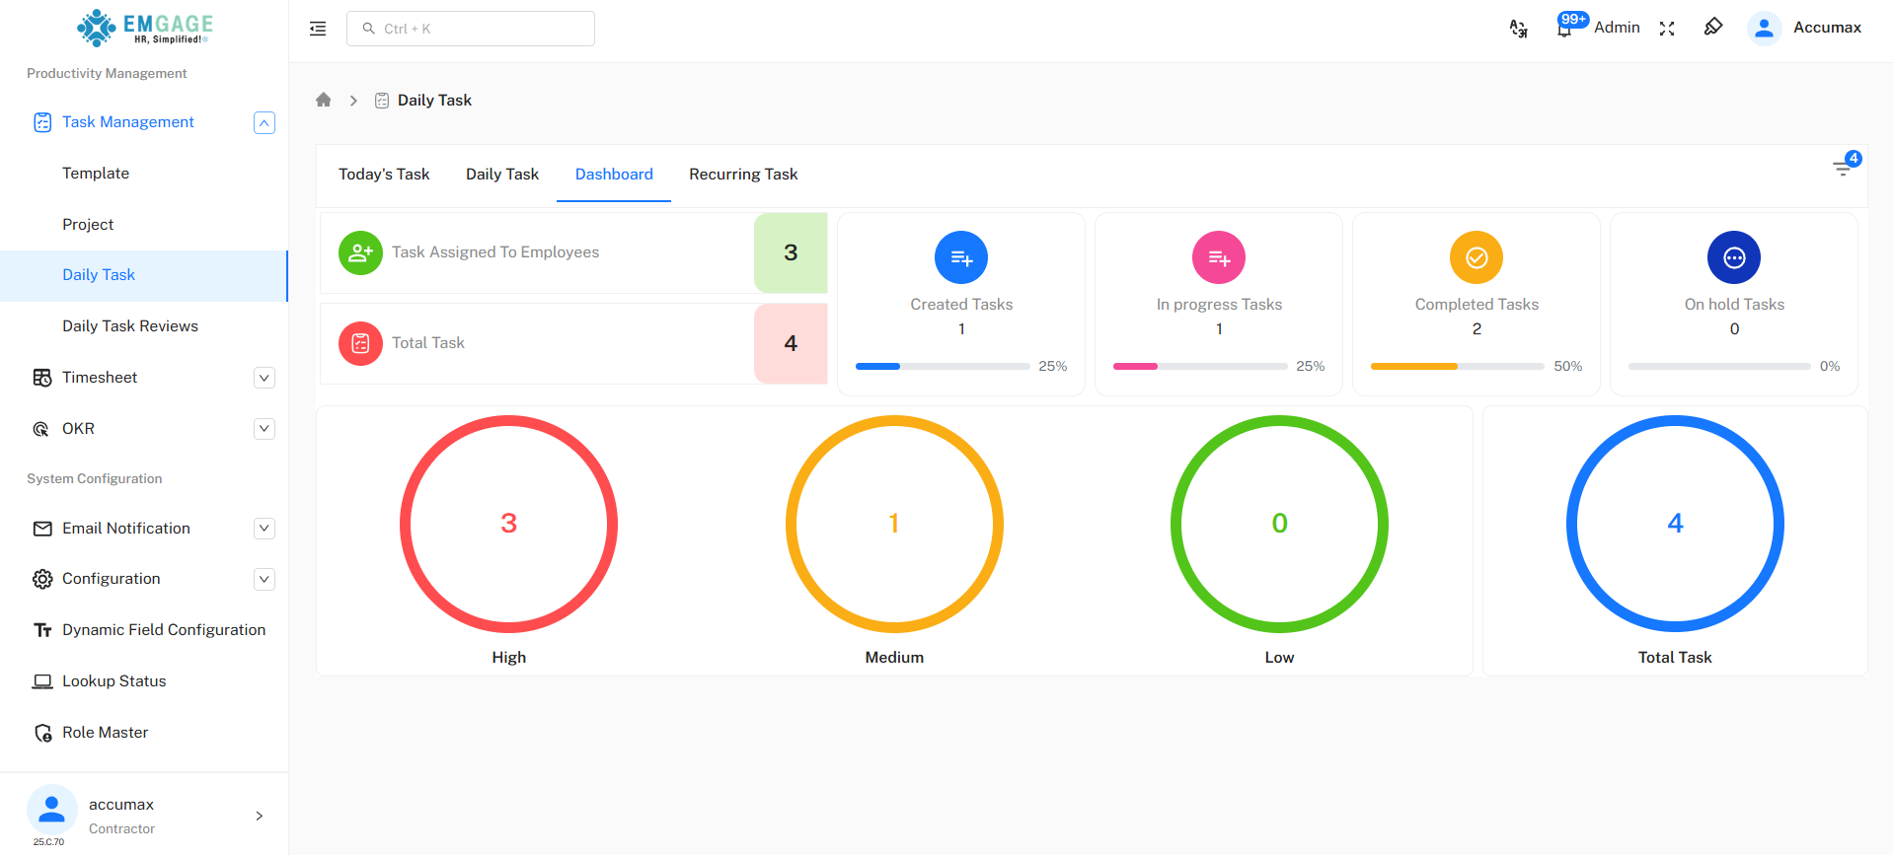Expand the Email Notification menu
The width and height of the screenshot is (1893, 855).
264,529
